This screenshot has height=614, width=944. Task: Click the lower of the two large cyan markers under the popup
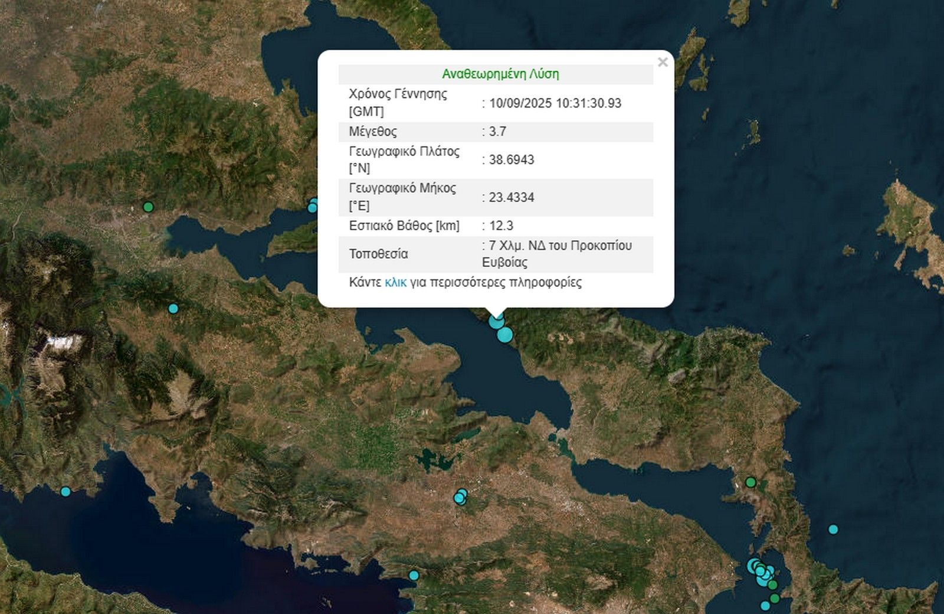[x=505, y=335]
